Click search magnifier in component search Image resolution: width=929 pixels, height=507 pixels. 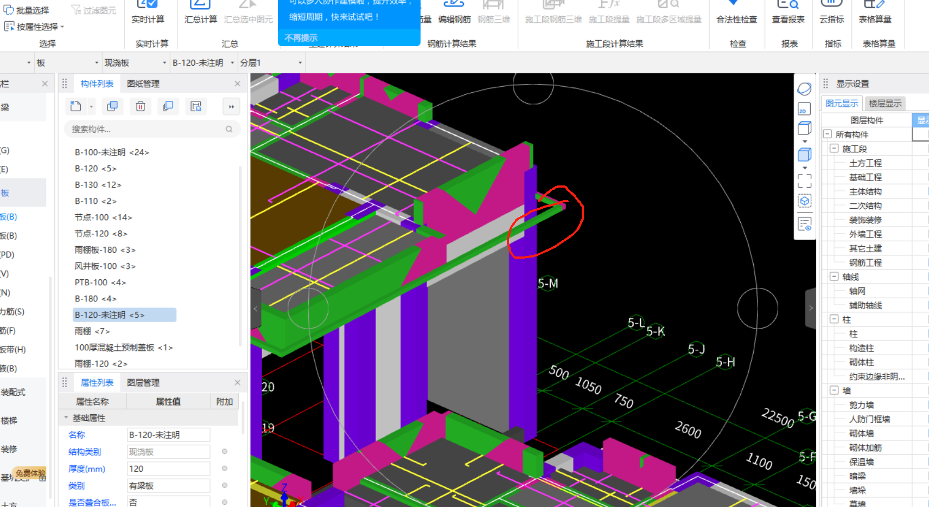point(229,129)
